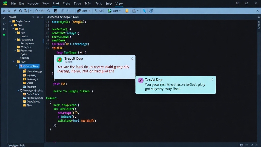Open the Hle menu
261x147 pixels.
pos(13,3)
